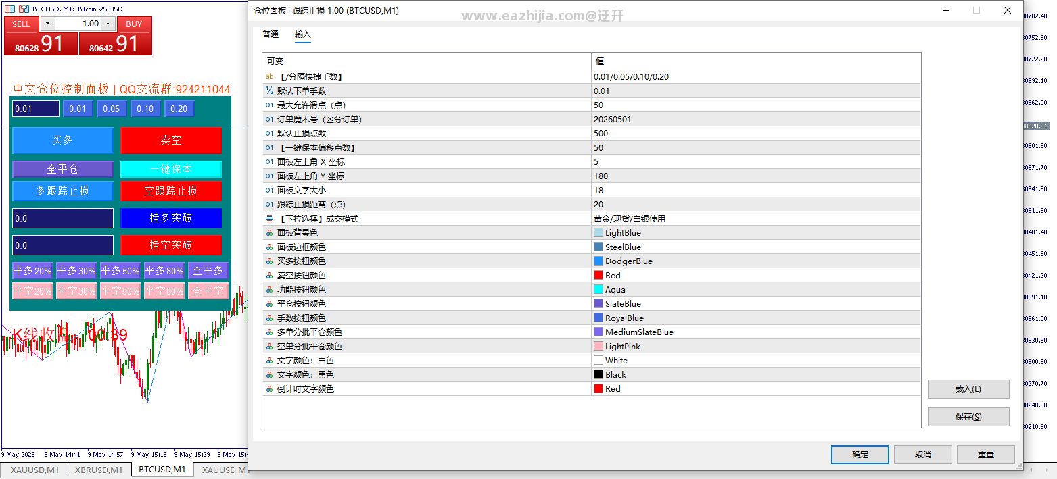Click the list icon beside 成交模式
This screenshot has height=479, width=1057.
point(269,219)
